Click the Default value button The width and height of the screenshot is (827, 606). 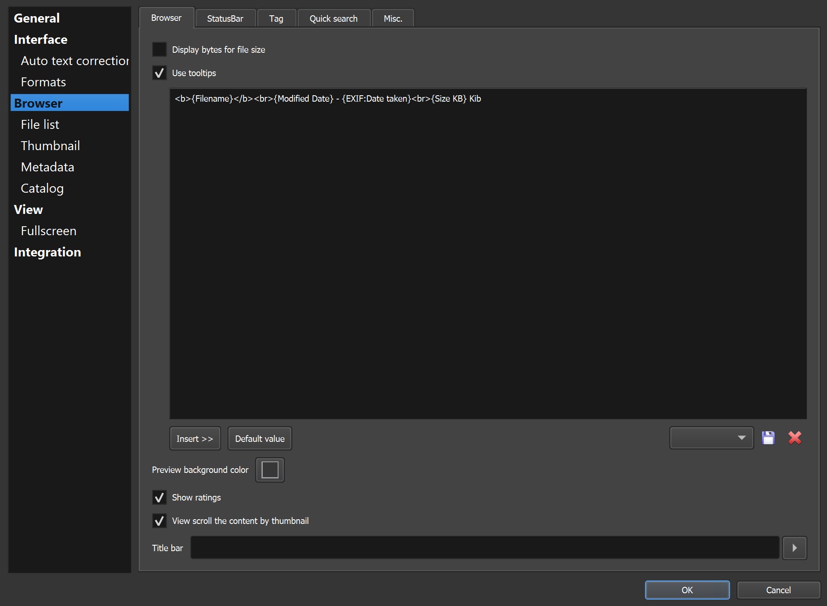(260, 439)
